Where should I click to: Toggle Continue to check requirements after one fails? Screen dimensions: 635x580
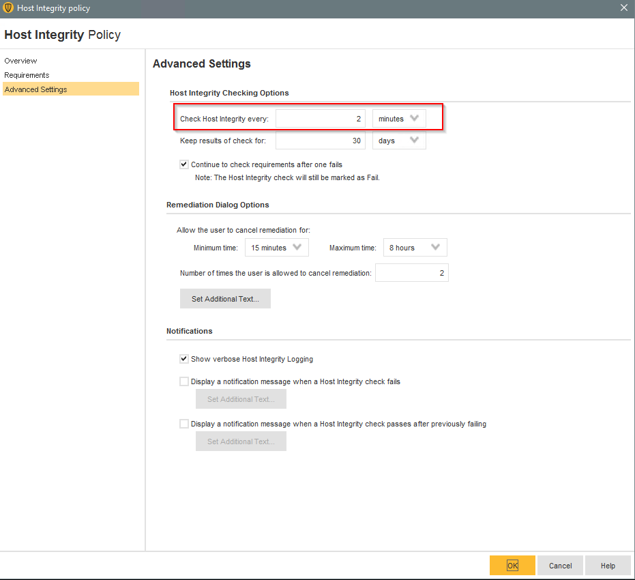point(184,164)
